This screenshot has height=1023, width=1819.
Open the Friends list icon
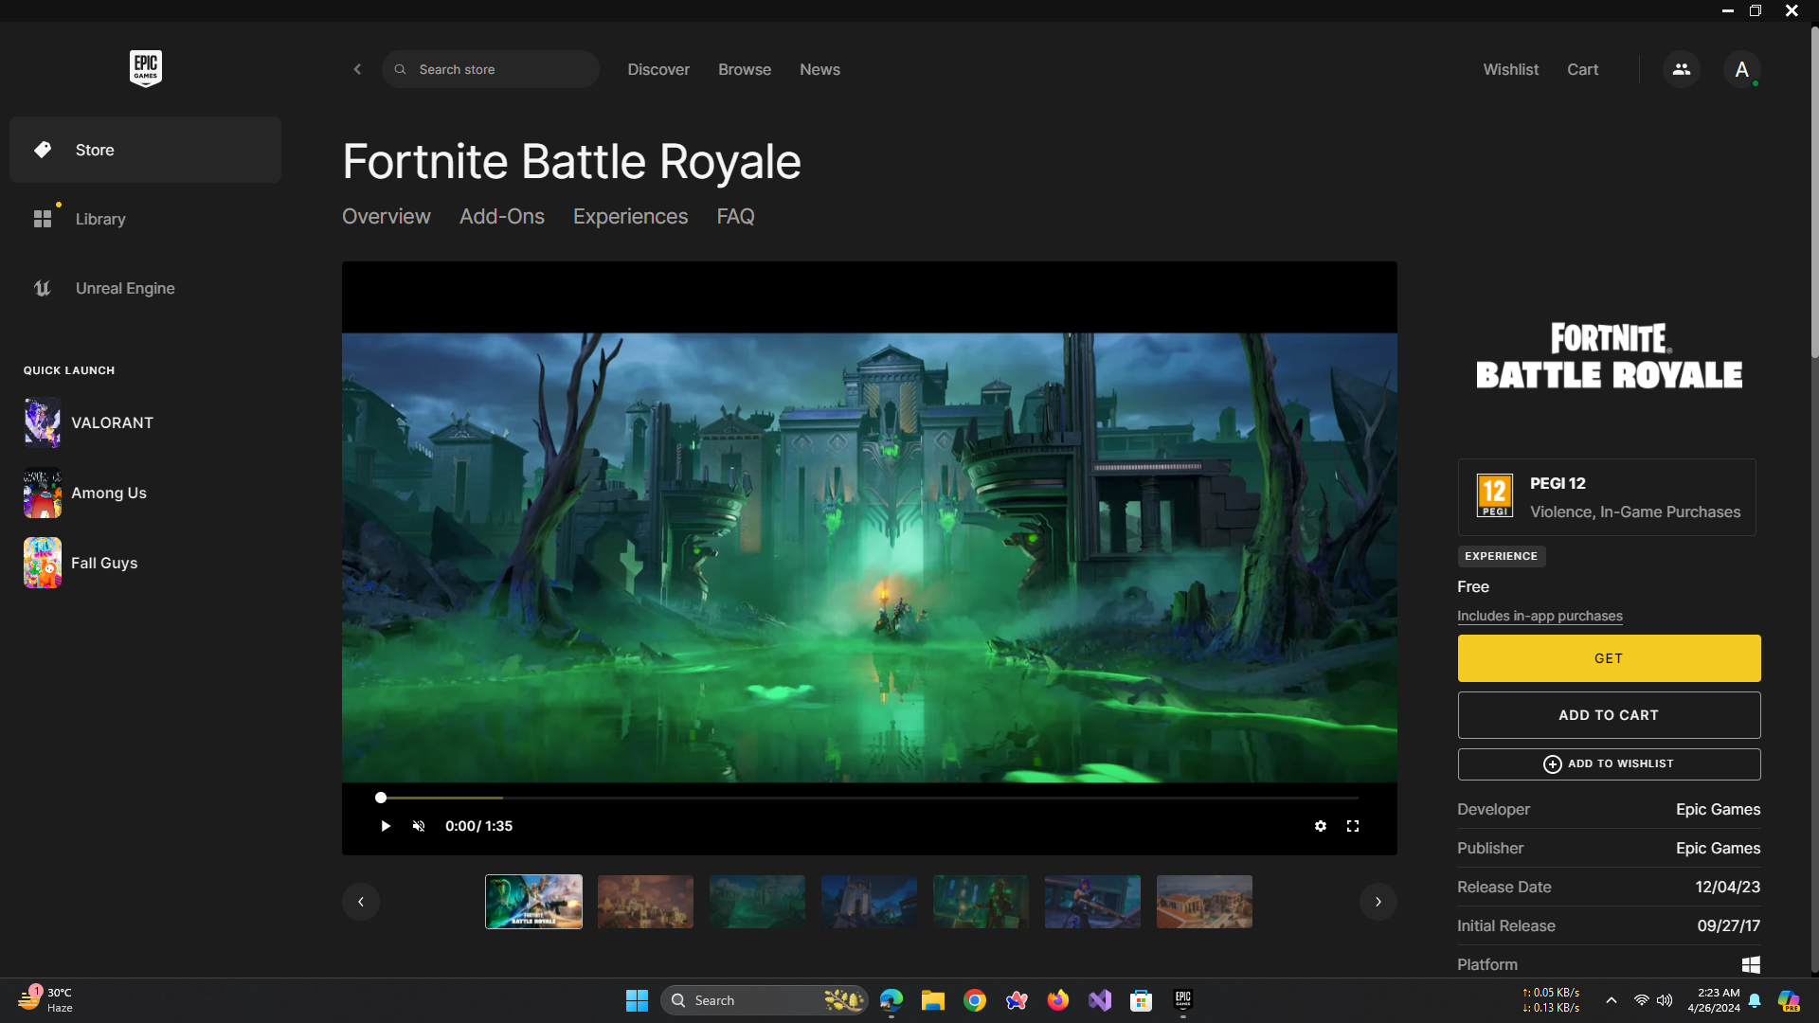click(x=1681, y=69)
